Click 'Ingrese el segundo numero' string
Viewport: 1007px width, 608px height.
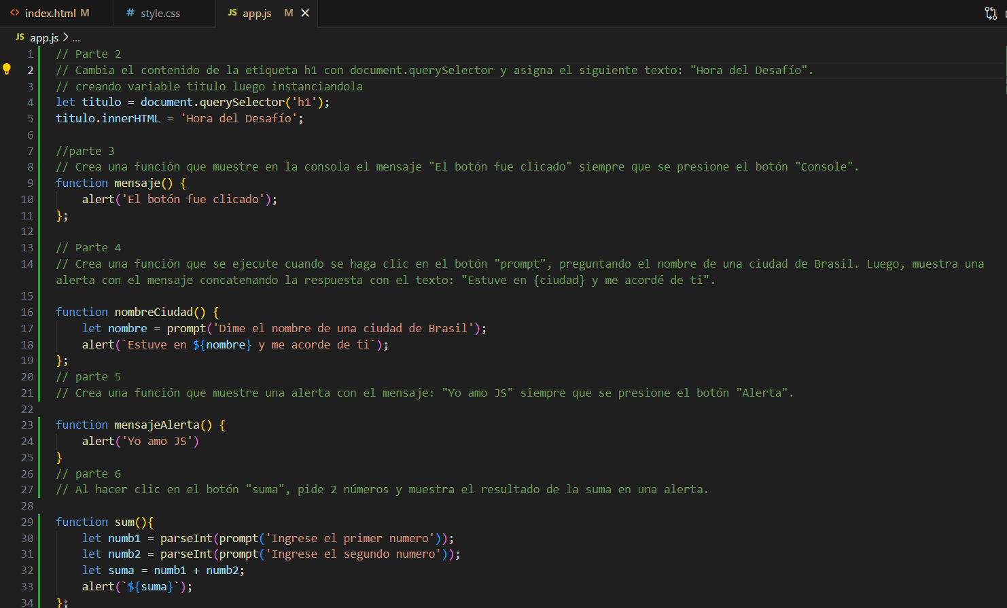[353, 554]
